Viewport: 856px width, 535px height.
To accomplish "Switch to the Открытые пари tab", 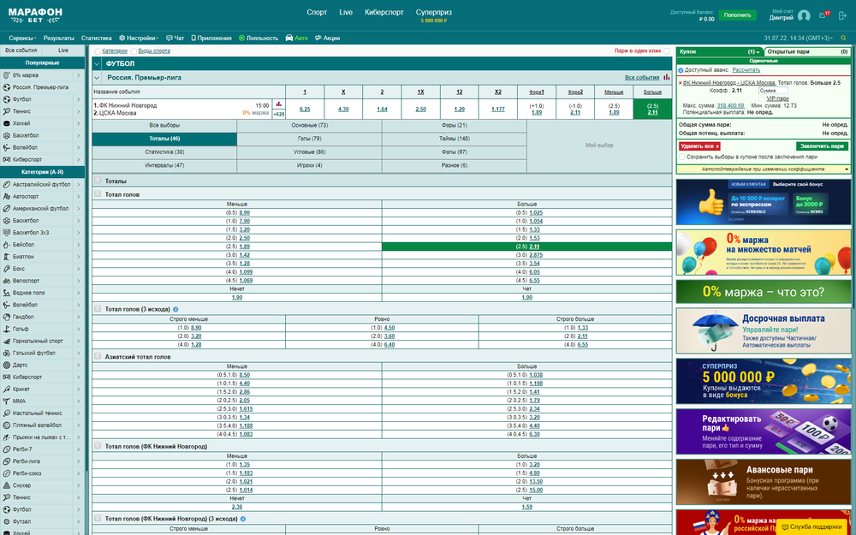I will [x=807, y=52].
